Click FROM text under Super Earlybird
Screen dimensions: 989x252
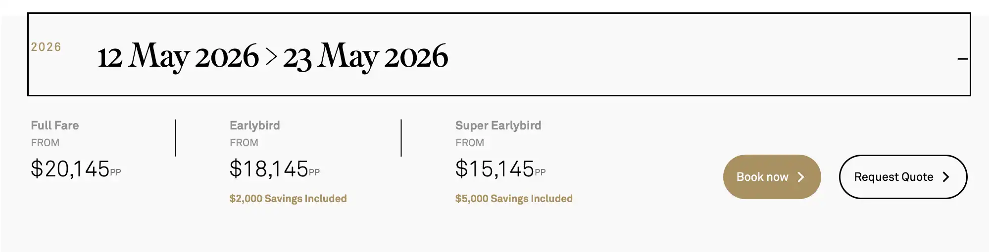click(x=470, y=143)
